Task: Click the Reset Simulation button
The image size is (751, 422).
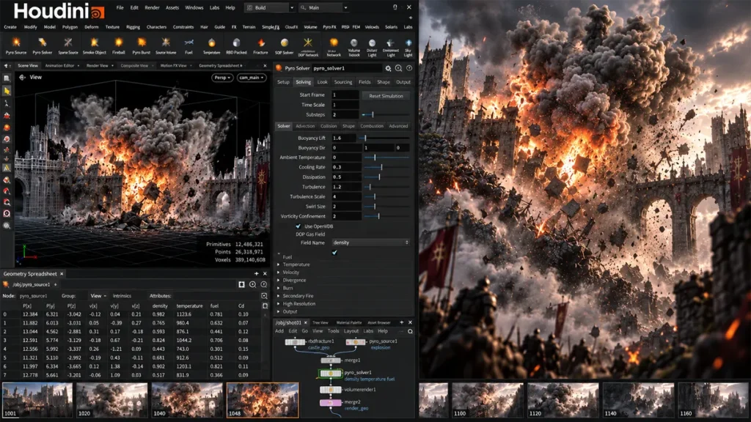Action: [386, 96]
